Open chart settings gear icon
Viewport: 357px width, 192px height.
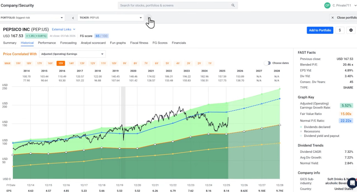351,30
